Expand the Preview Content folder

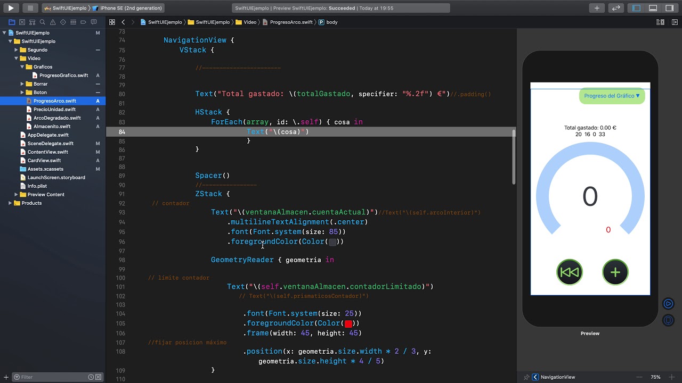pos(16,195)
